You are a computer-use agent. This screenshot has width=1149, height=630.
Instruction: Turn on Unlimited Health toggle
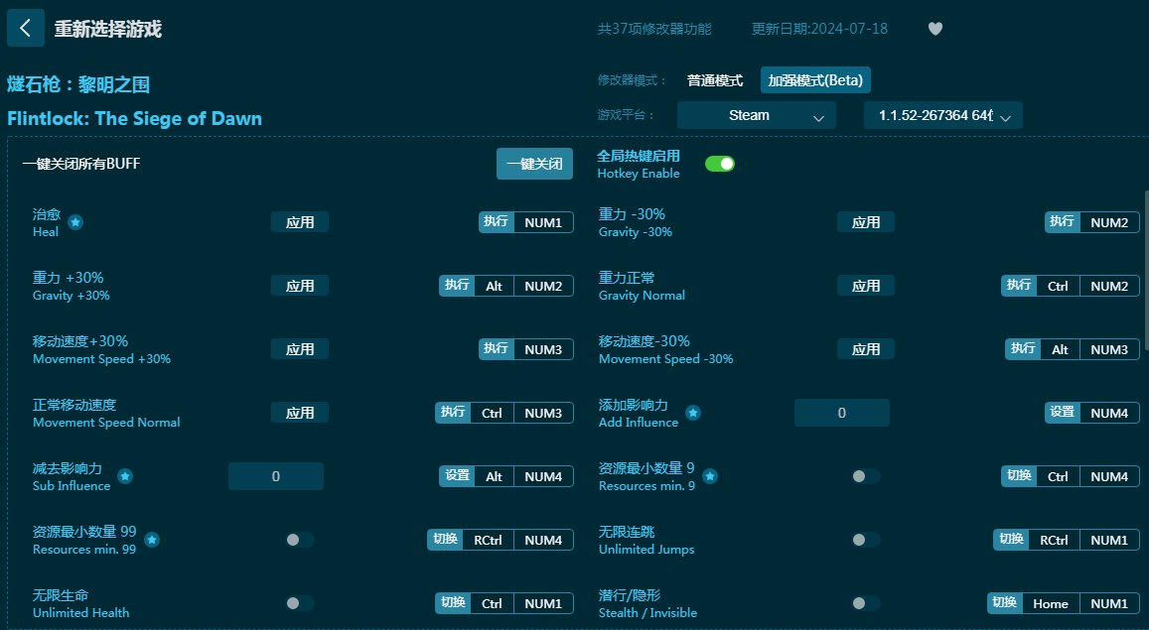[x=300, y=603]
